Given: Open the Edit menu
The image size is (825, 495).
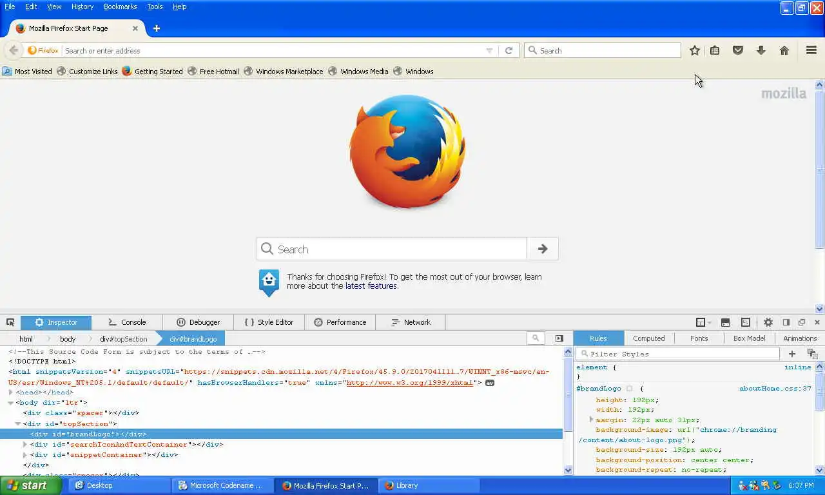Looking at the screenshot, I should click(x=31, y=6).
